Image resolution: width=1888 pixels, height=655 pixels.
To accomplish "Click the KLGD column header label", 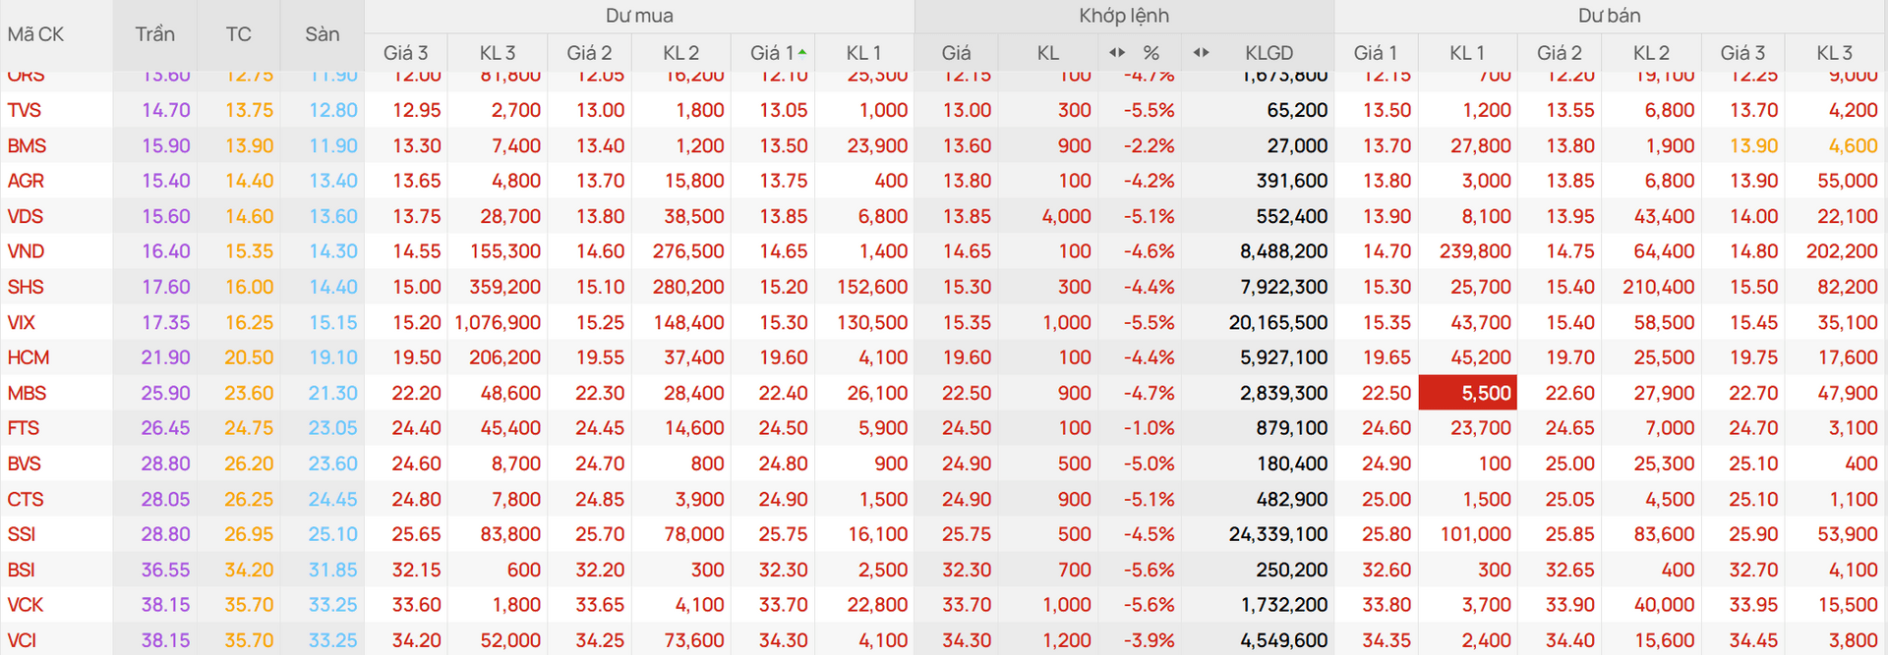I will (1268, 53).
